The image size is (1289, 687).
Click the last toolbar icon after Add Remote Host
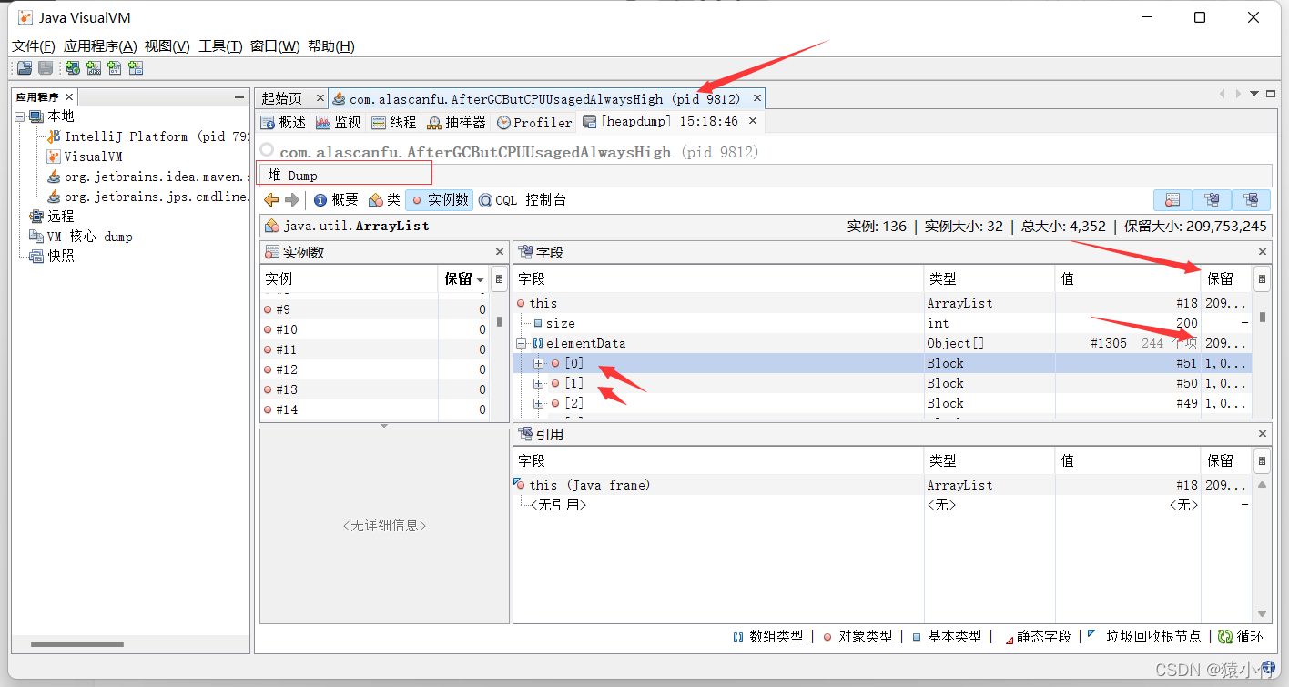coord(135,68)
